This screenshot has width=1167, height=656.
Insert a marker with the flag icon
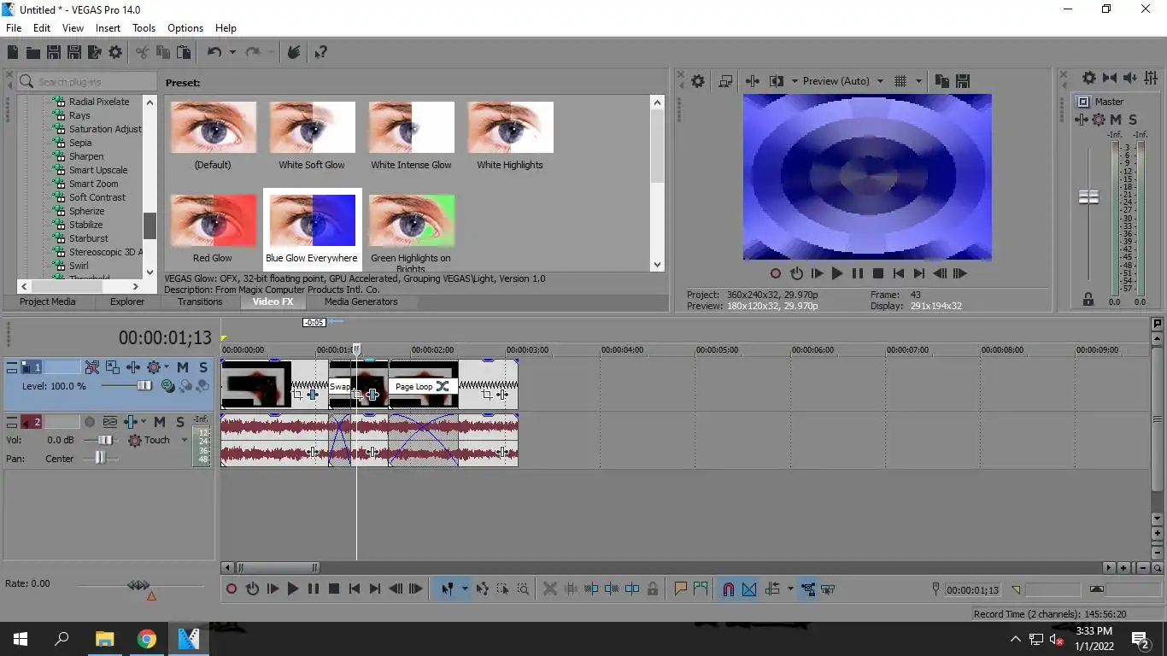[x=681, y=589]
